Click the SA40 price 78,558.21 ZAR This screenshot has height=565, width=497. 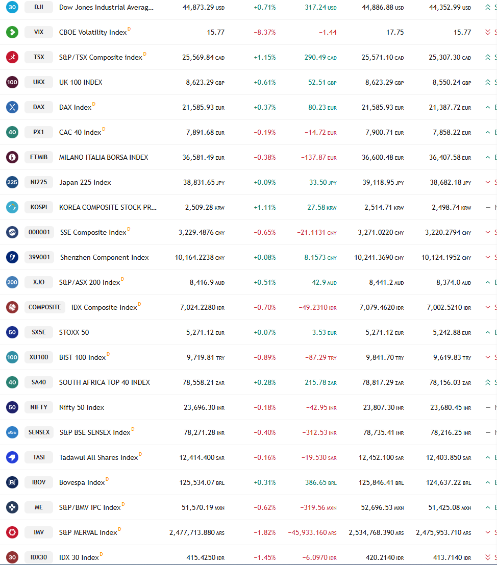pos(204,382)
